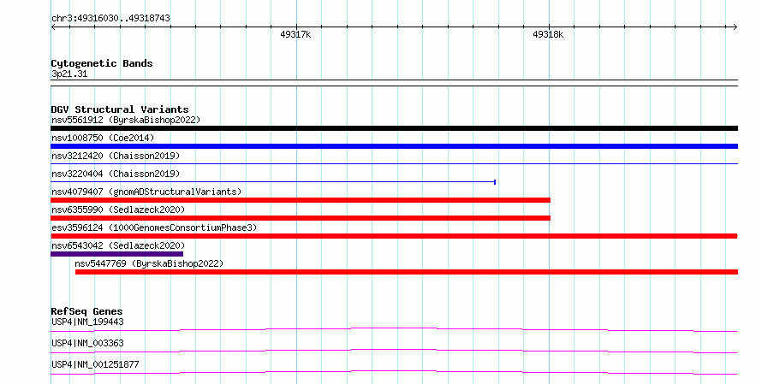Select nsv3212420 (Chaisson2019) label
The image size is (762, 384).
pyautogui.click(x=116, y=156)
